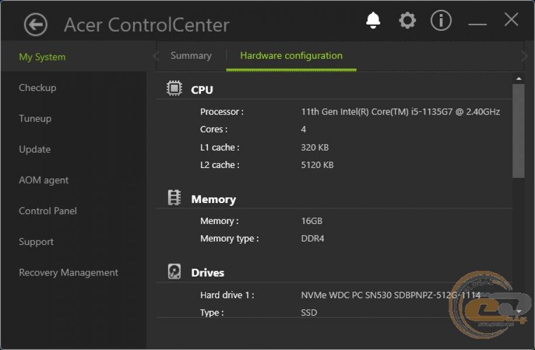Select the Hardware configuration tab
The width and height of the screenshot is (535, 350).
click(x=291, y=55)
